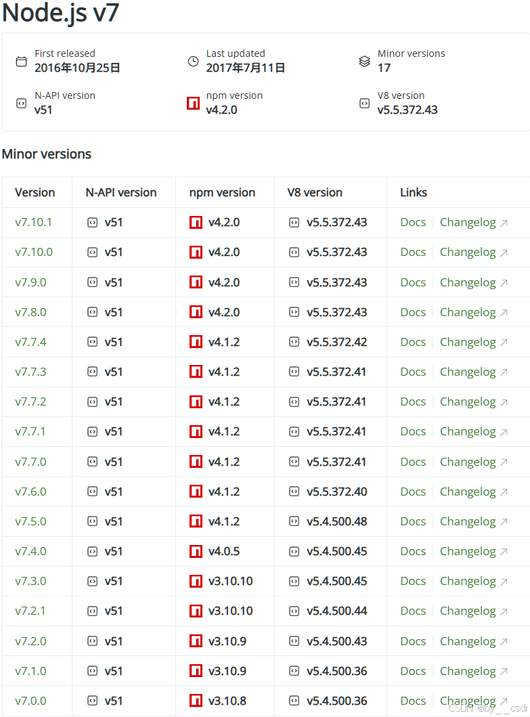
Task: Click the V8 code icon in the v7.10.0 row
Action: coord(294,253)
